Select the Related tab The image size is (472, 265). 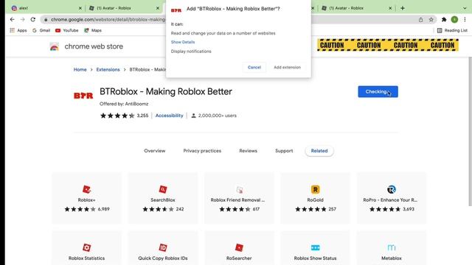(x=319, y=151)
